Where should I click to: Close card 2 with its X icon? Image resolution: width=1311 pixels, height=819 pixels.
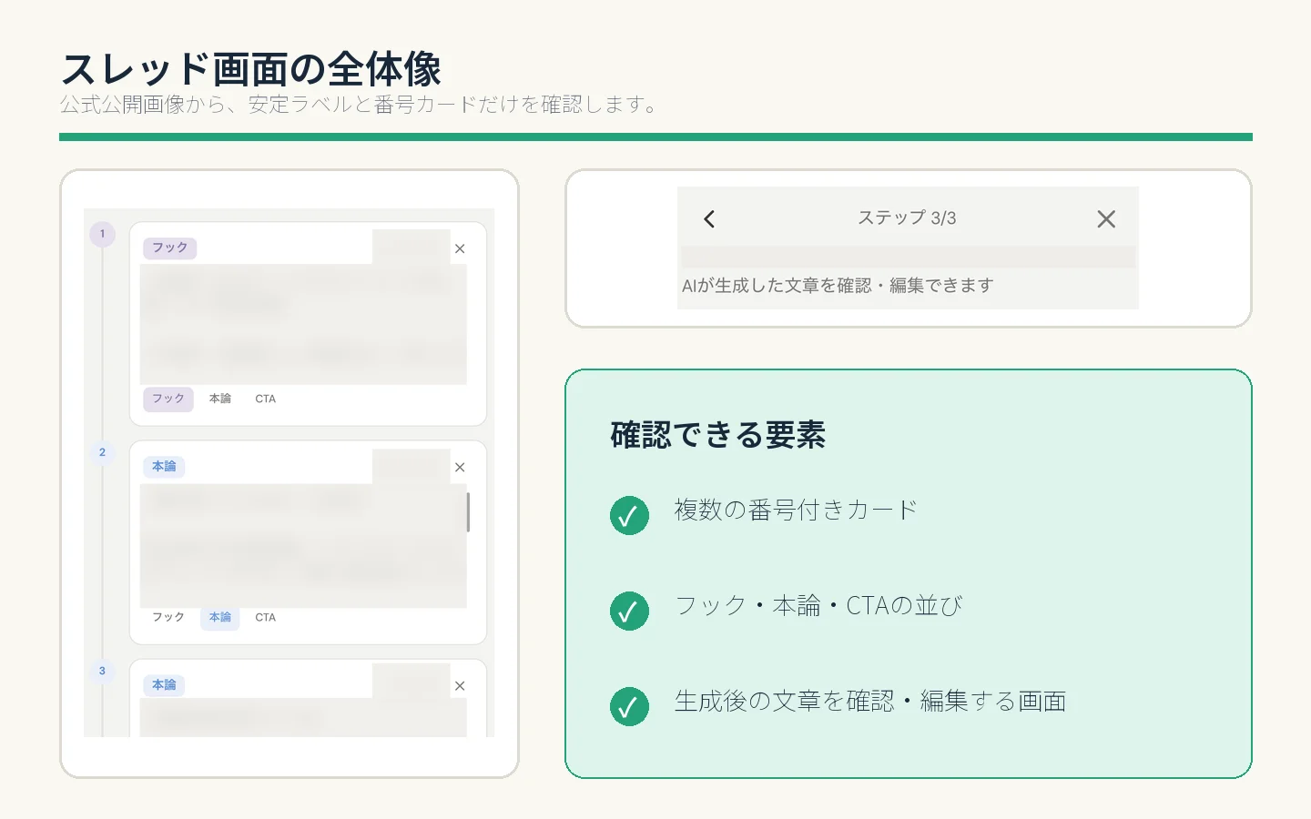point(460,467)
